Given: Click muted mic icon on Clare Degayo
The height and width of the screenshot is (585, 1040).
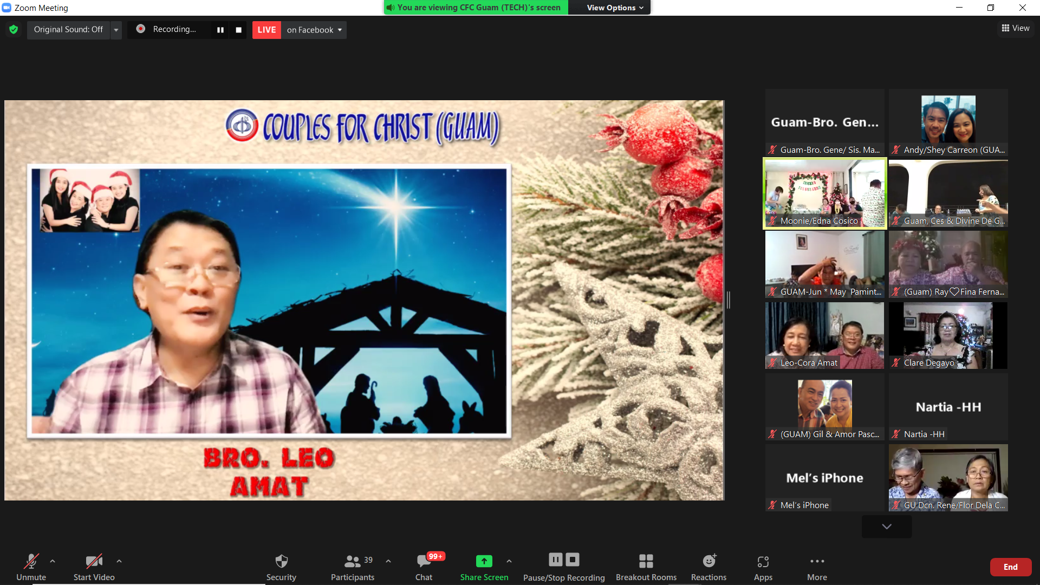Looking at the screenshot, I should [896, 363].
